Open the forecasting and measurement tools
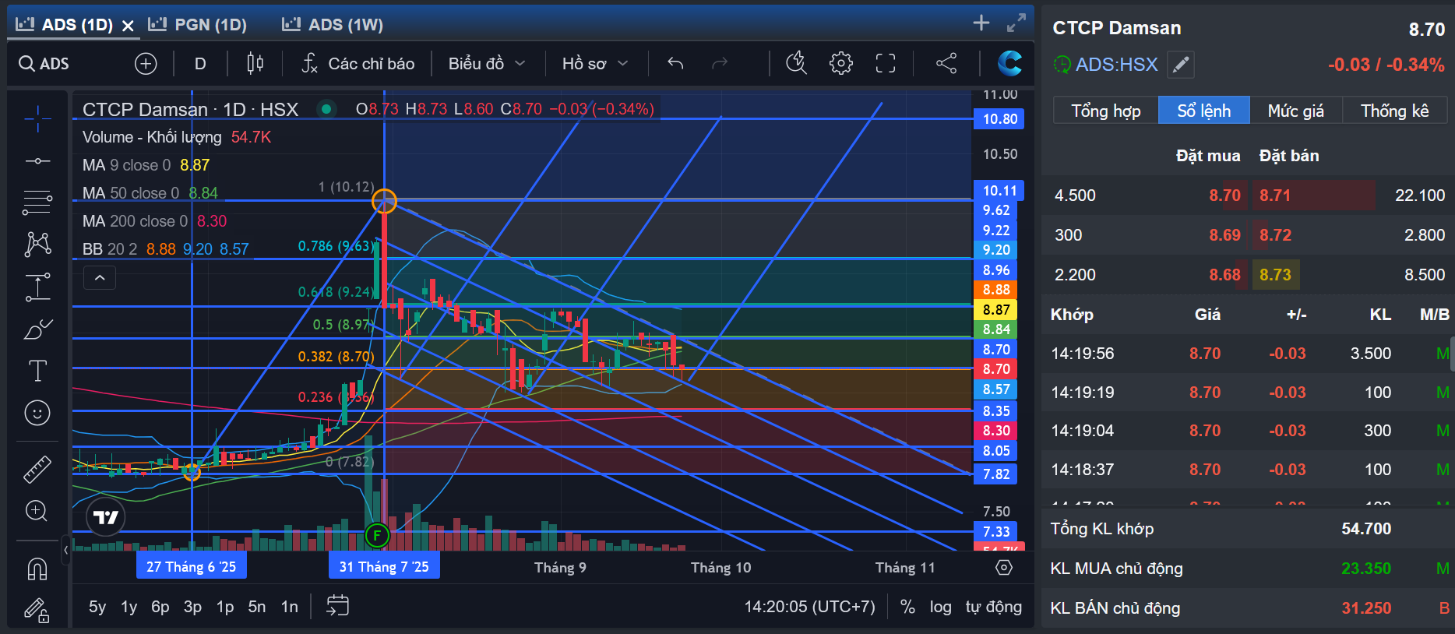The height and width of the screenshot is (634, 1455). click(x=37, y=287)
